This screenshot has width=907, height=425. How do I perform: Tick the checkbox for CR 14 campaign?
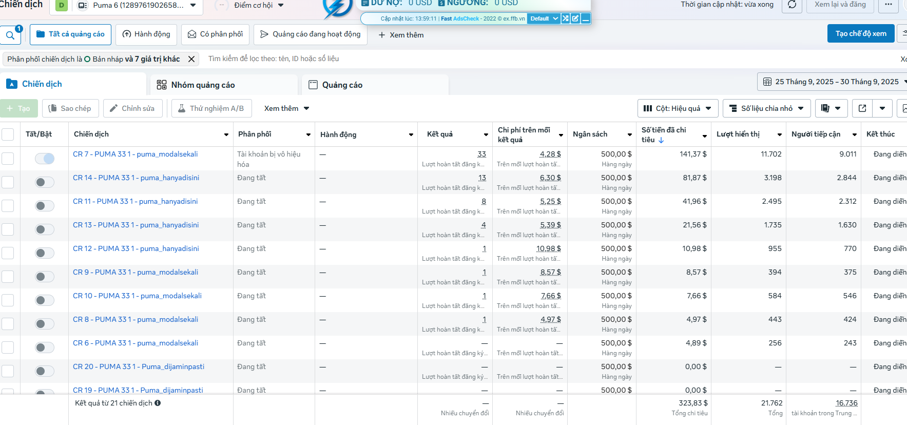8,182
